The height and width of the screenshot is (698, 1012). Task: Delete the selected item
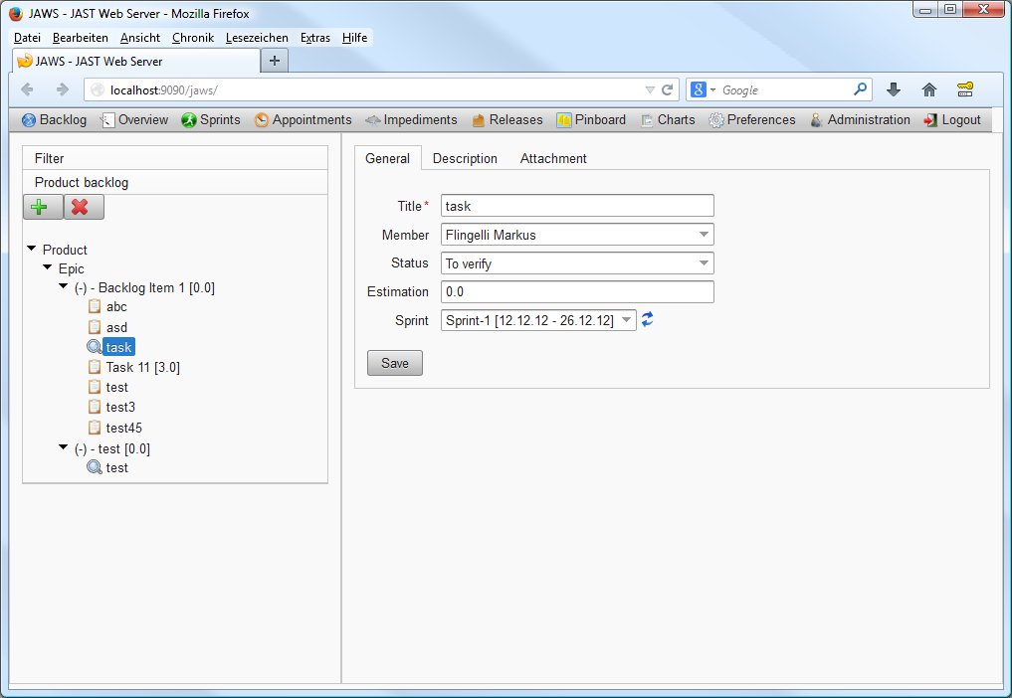[84, 207]
